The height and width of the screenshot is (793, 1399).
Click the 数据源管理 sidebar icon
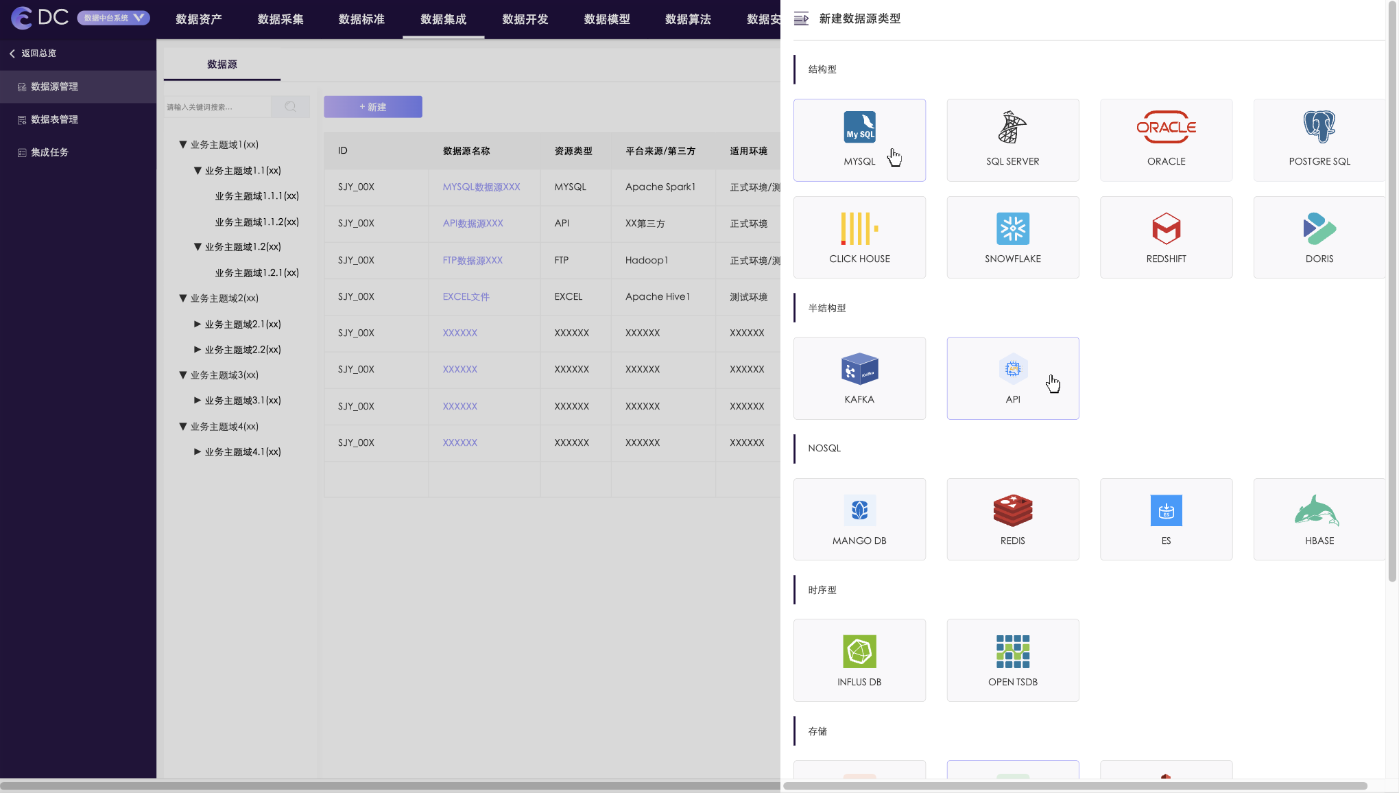tap(22, 87)
